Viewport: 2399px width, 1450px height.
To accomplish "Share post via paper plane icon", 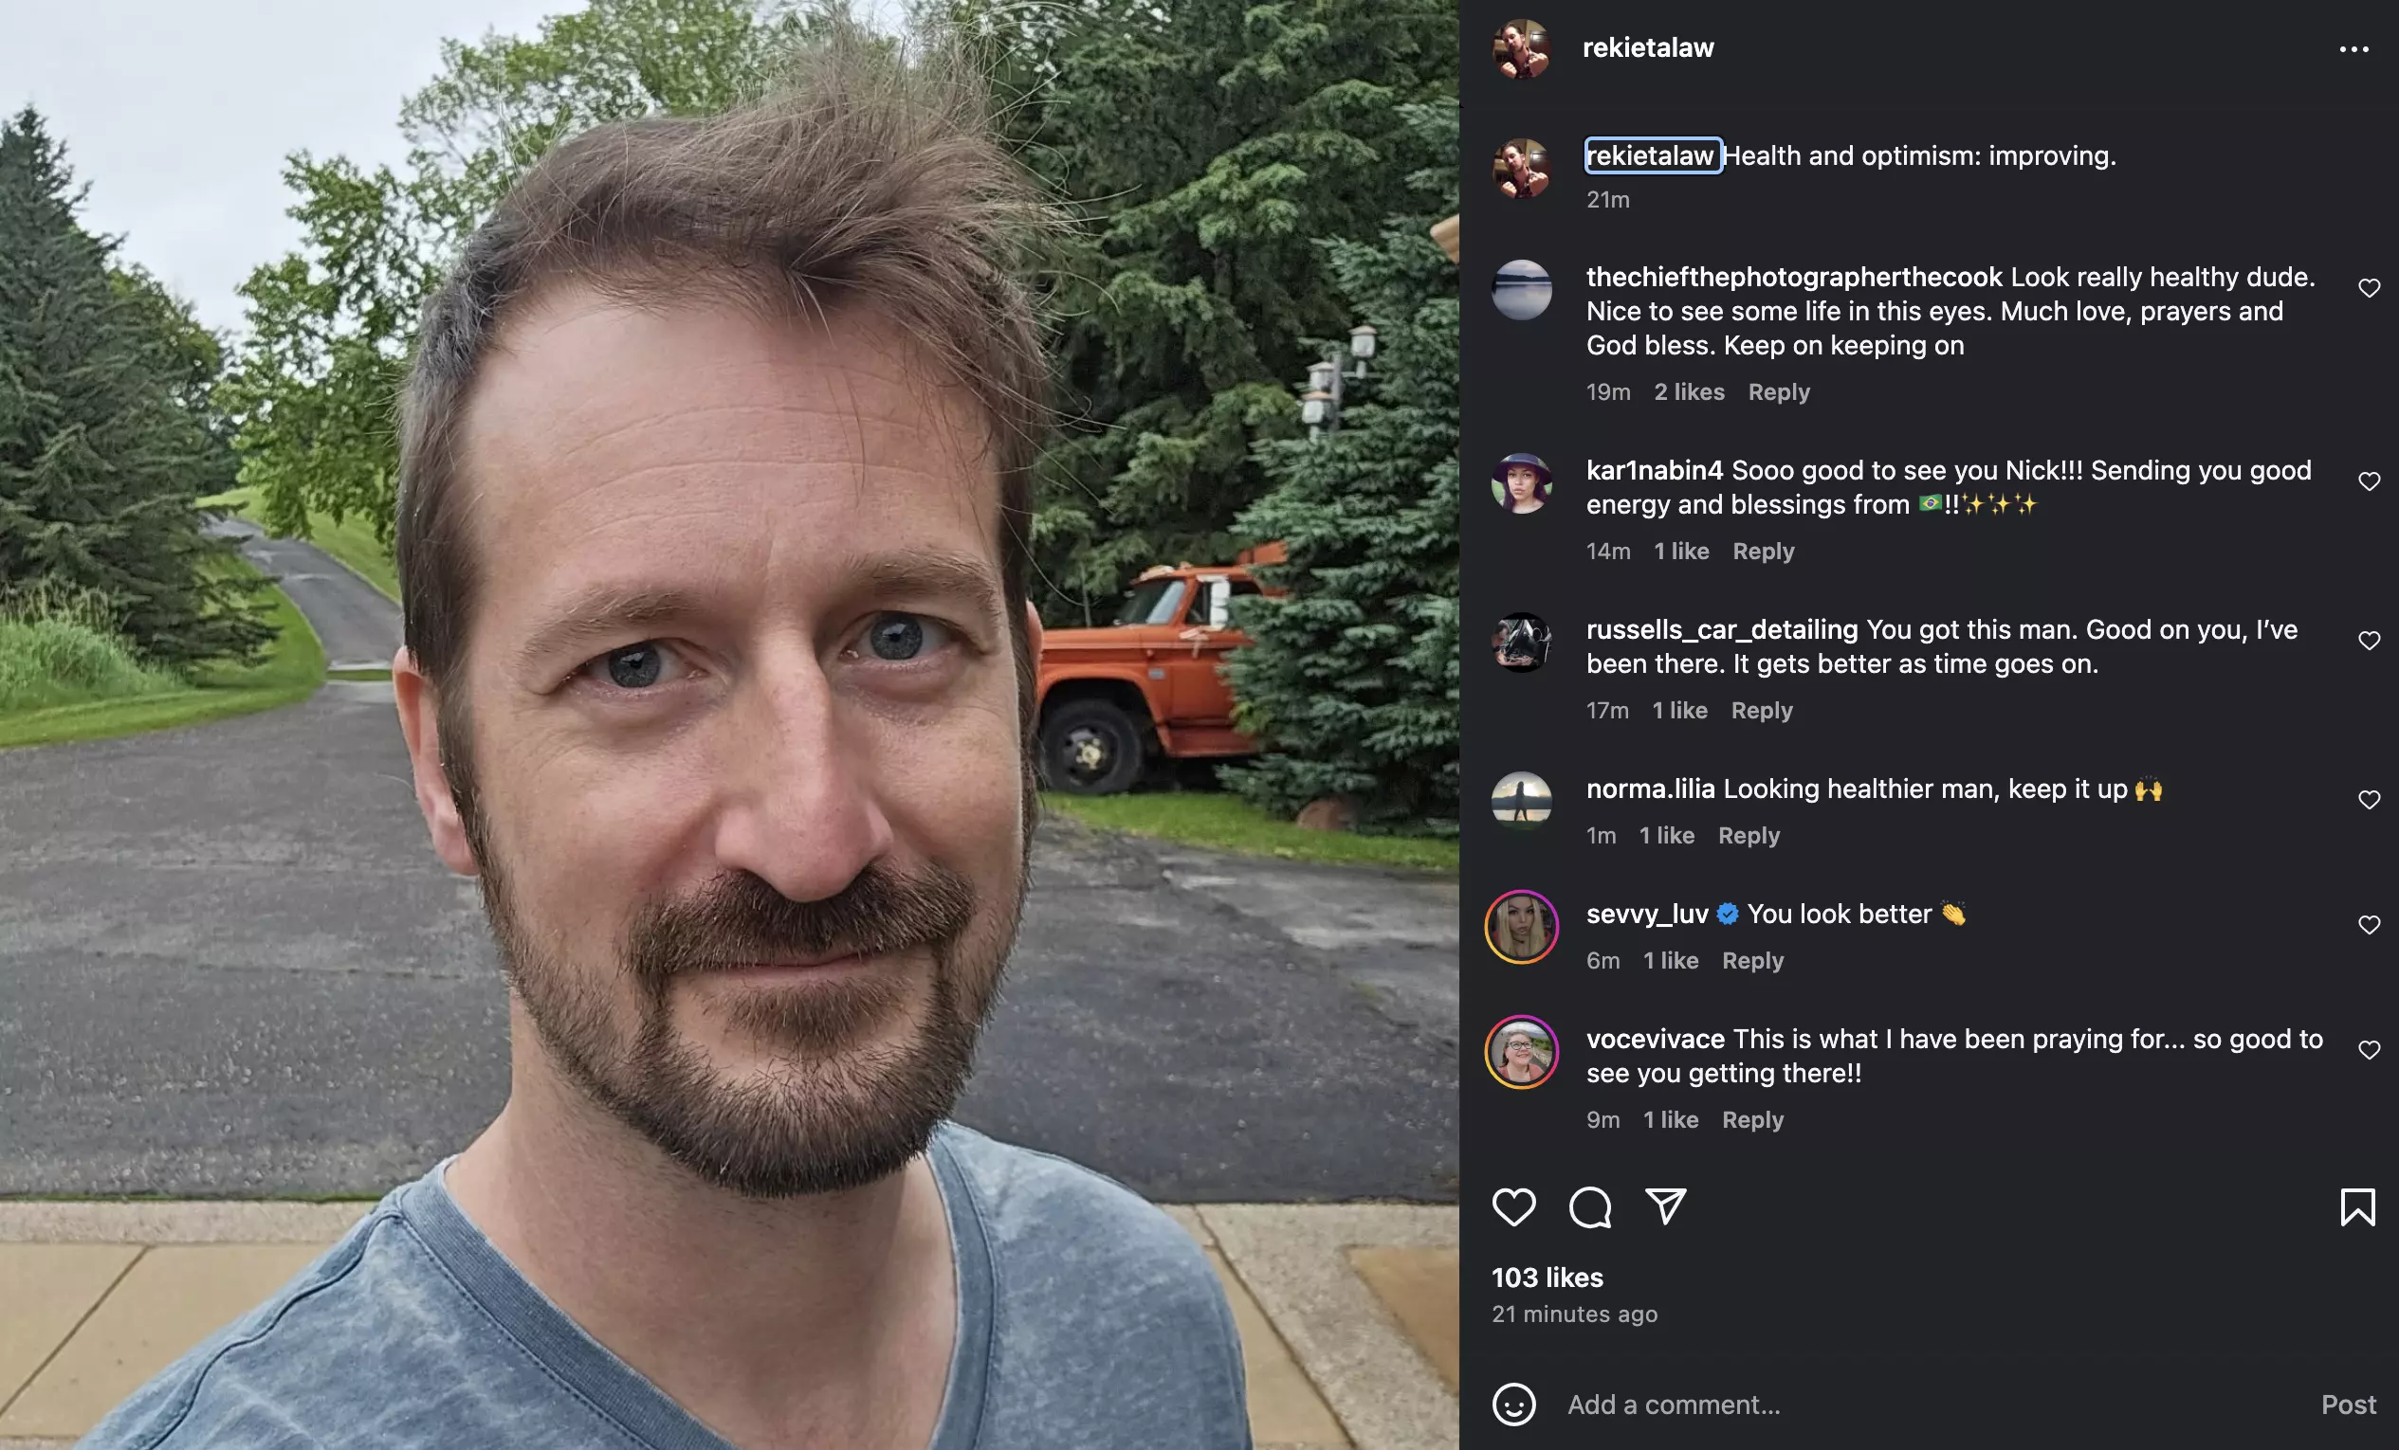I will [x=1665, y=1205].
